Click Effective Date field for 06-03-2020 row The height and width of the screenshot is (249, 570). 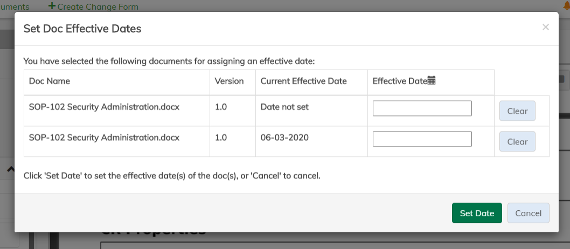422,139
